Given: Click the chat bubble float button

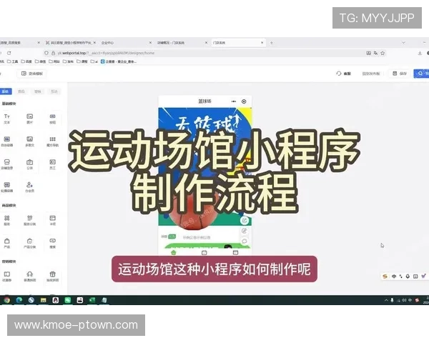Looking at the screenshot, I should coord(245,241).
